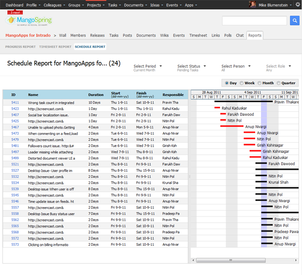Switch to the Releases tab
Screen dimensions: 302x275
[x=97, y=35]
